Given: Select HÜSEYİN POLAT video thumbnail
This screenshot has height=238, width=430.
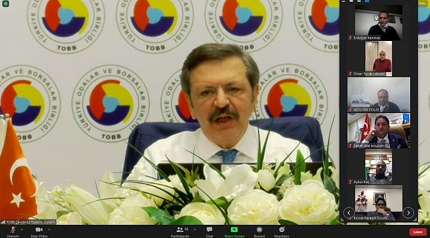Looking at the screenshot, I should pos(378,95).
